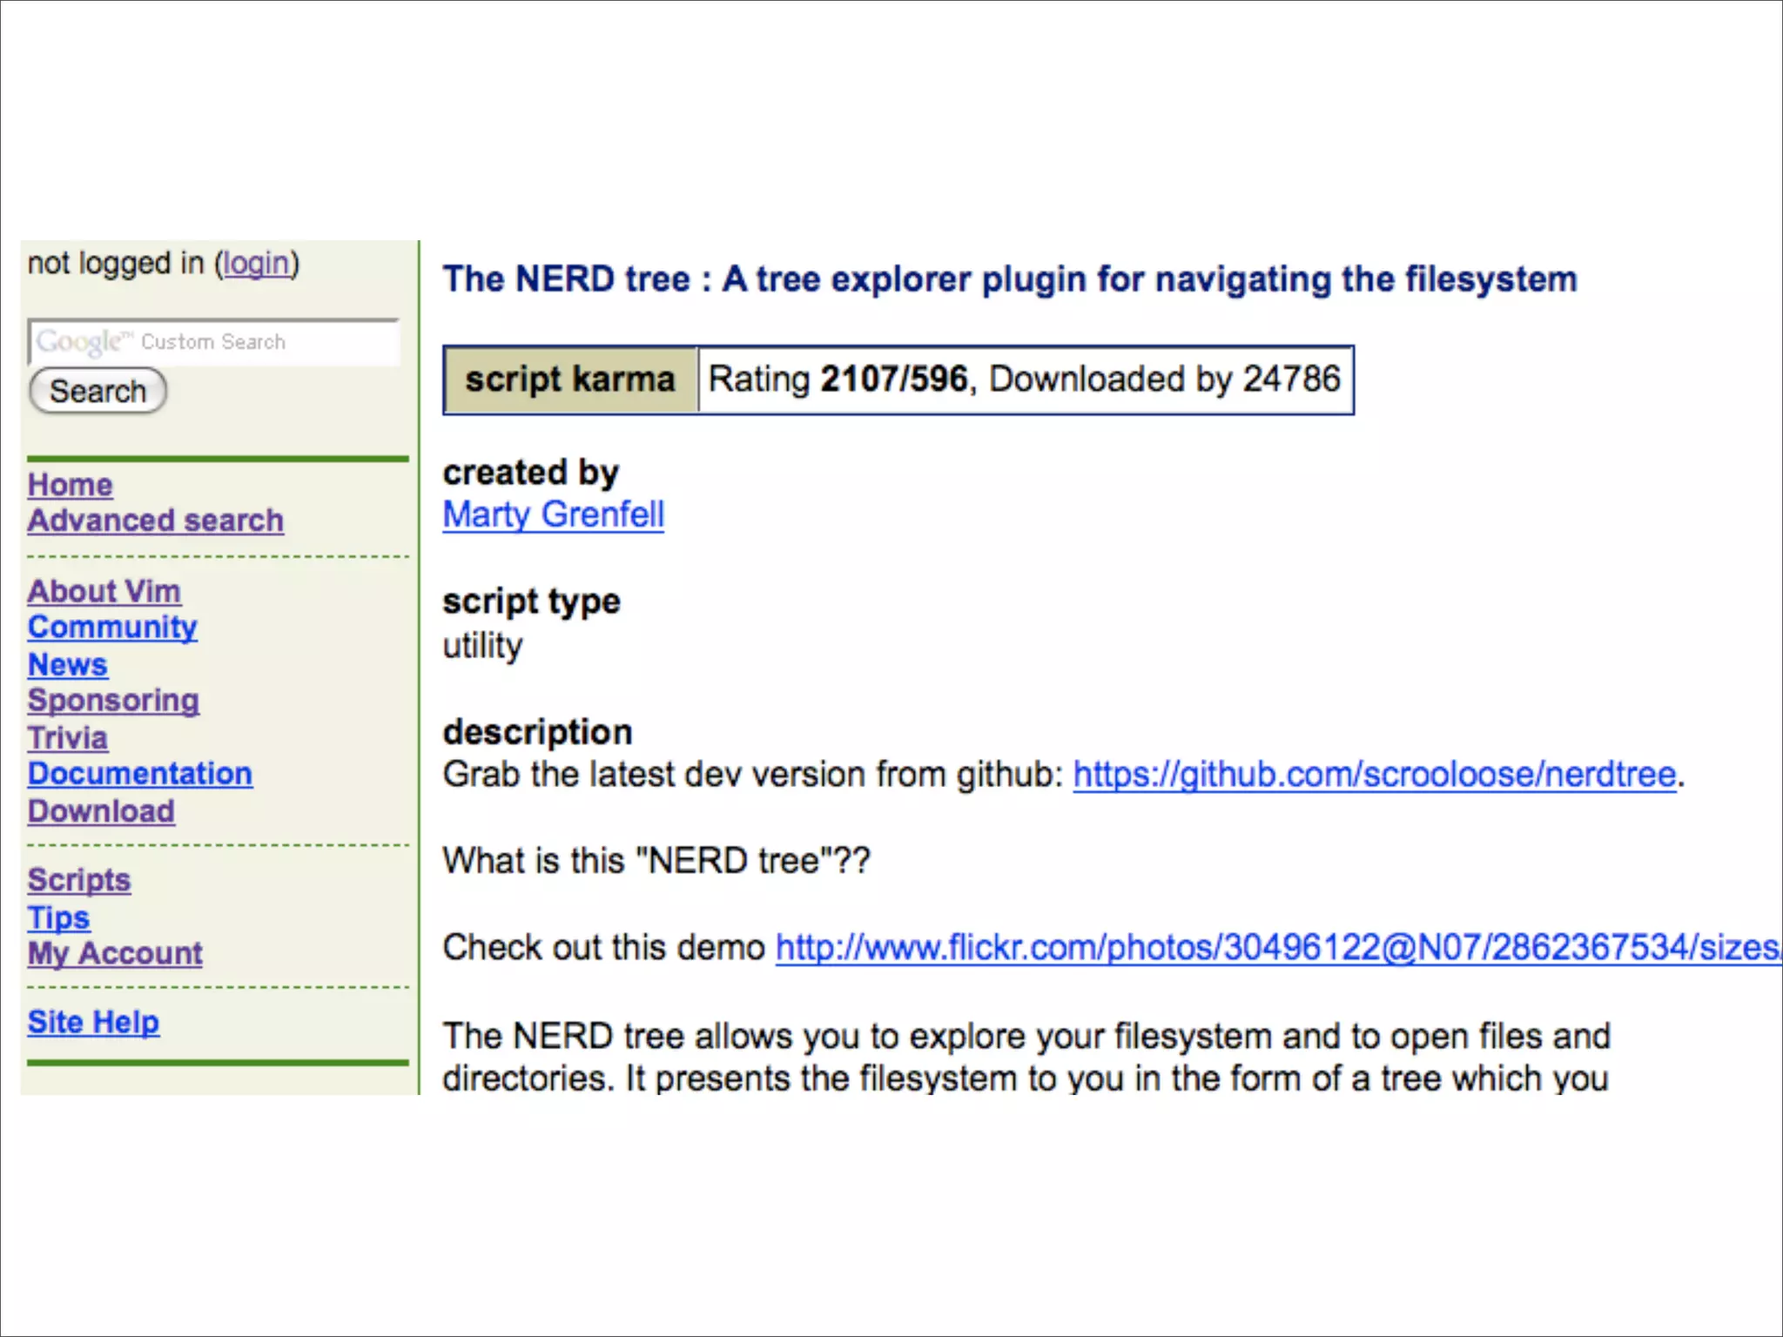Open the flickr demo photo link
Viewport: 1783px width, 1337px height.
pyautogui.click(x=1276, y=947)
